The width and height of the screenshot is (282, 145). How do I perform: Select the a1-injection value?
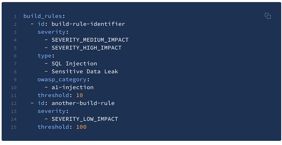point(72,87)
